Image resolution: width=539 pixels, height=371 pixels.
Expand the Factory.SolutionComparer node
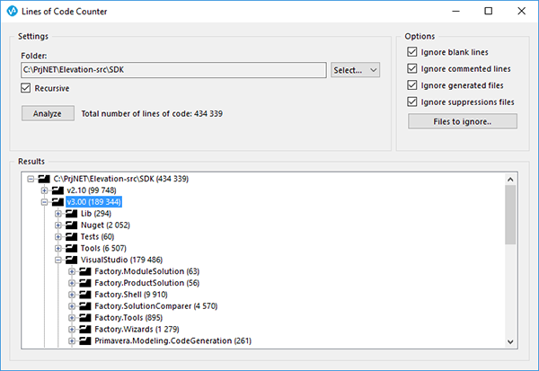tap(72, 306)
